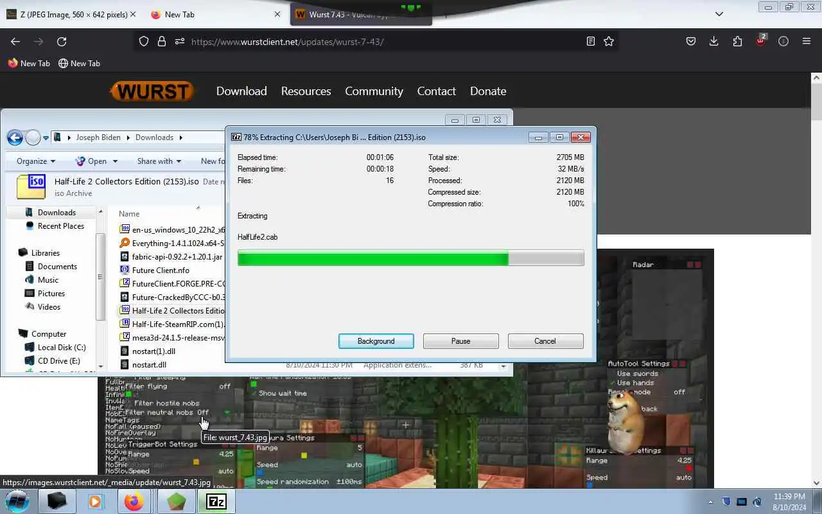Open the Firefox extensions puzzle icon
This screenshot has width=822, height=514.
pos(737,41)
